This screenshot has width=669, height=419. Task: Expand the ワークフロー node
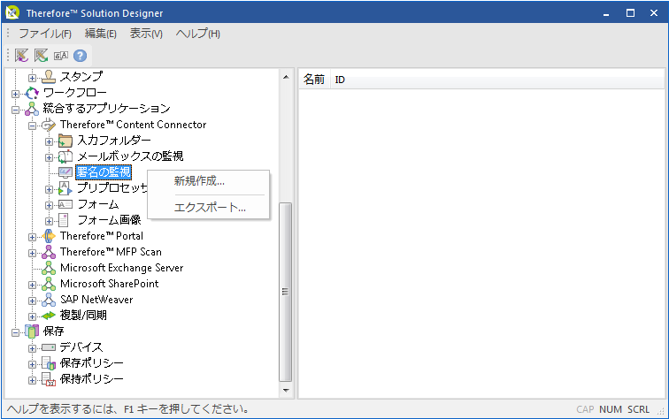point(15,94)
